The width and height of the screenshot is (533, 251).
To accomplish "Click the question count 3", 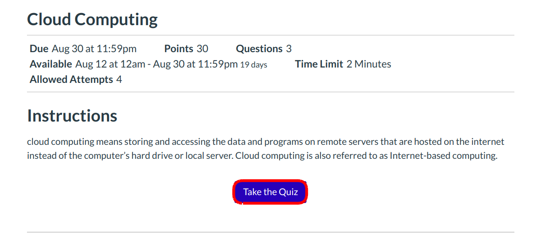I will tap(289, 49).
